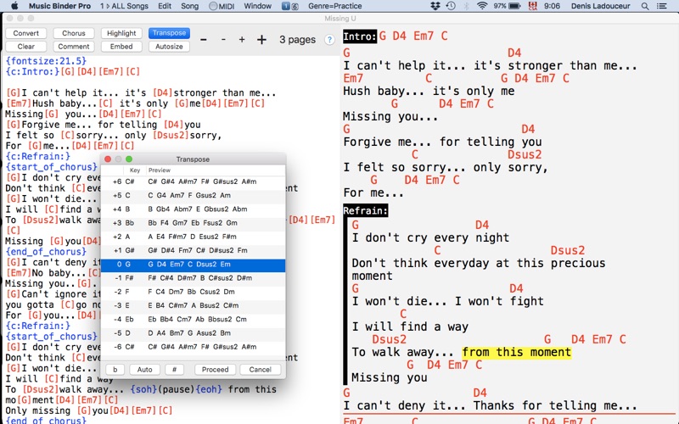The image size is (679, 424).
Task: Select the +2 A transpose row
Action: [194, 237]
